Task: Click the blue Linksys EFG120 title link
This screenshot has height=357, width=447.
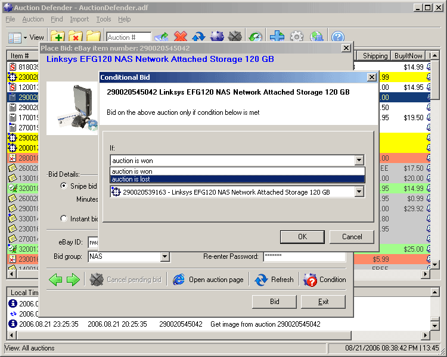Action: pyautogui.click(x=160, y=59)
